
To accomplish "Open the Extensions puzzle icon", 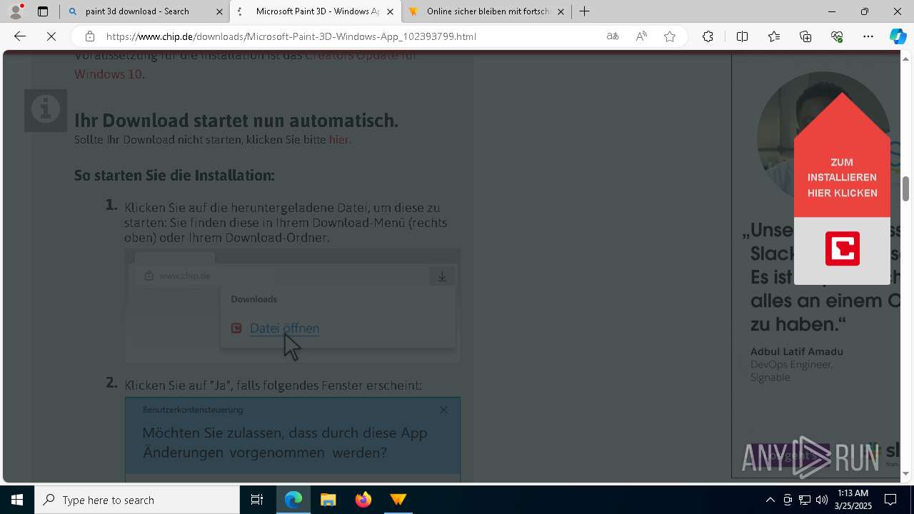I will [x=708, y=36].
